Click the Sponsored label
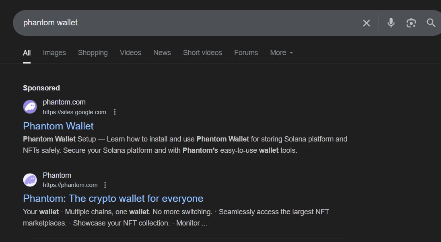Screen dimensions: 441x242 [x=41, y=88]
